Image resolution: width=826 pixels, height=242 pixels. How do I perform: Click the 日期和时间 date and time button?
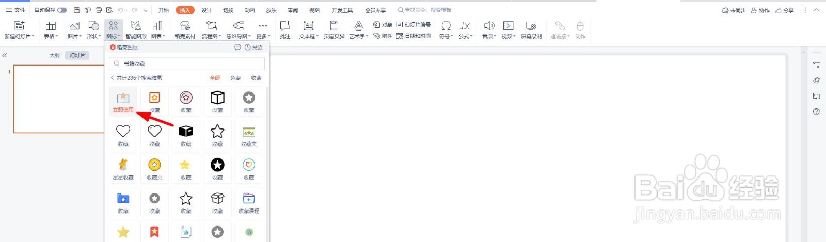414,36
